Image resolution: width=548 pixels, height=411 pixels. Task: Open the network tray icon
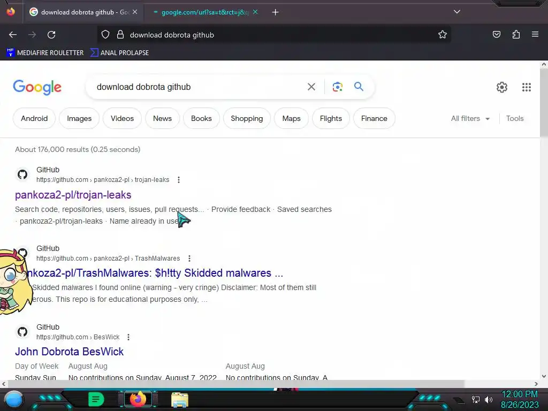(475, 399)
